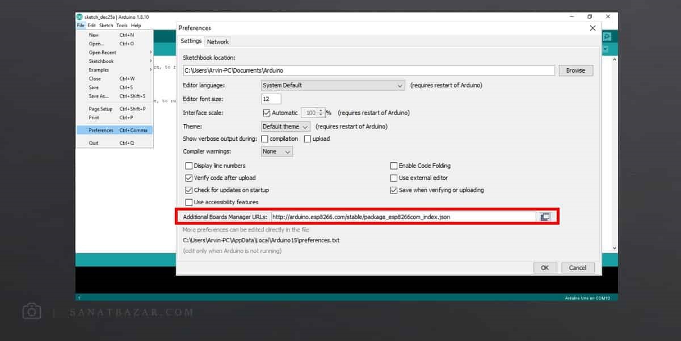Switch to the Network tab
Image resolution: width=681 pixels, height=341 pixels.
tap(218, 41)
